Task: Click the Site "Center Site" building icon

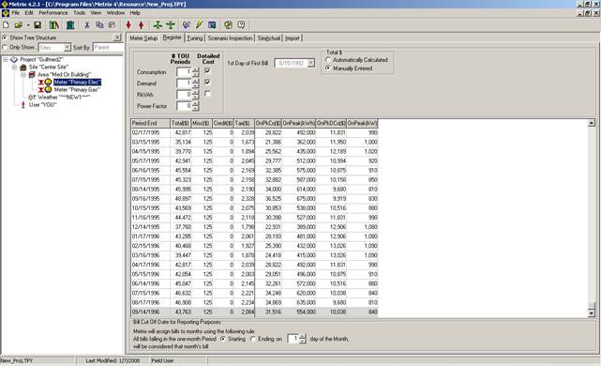Action: [x=23, y=68]
